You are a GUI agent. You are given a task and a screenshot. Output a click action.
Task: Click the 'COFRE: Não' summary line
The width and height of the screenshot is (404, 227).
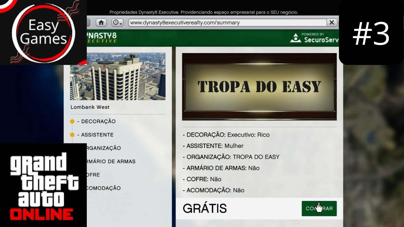tap(202, 179)
